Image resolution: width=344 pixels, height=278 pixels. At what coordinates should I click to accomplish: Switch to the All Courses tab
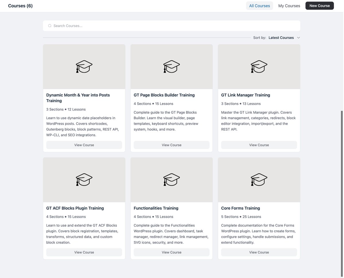click(x=259, y=6)
